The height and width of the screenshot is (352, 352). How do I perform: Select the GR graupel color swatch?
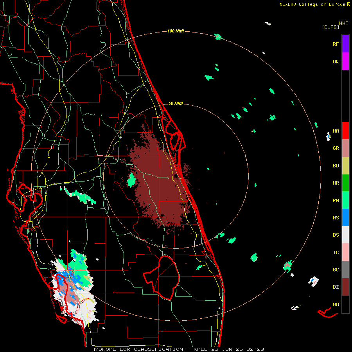click(x=345, y=148)
